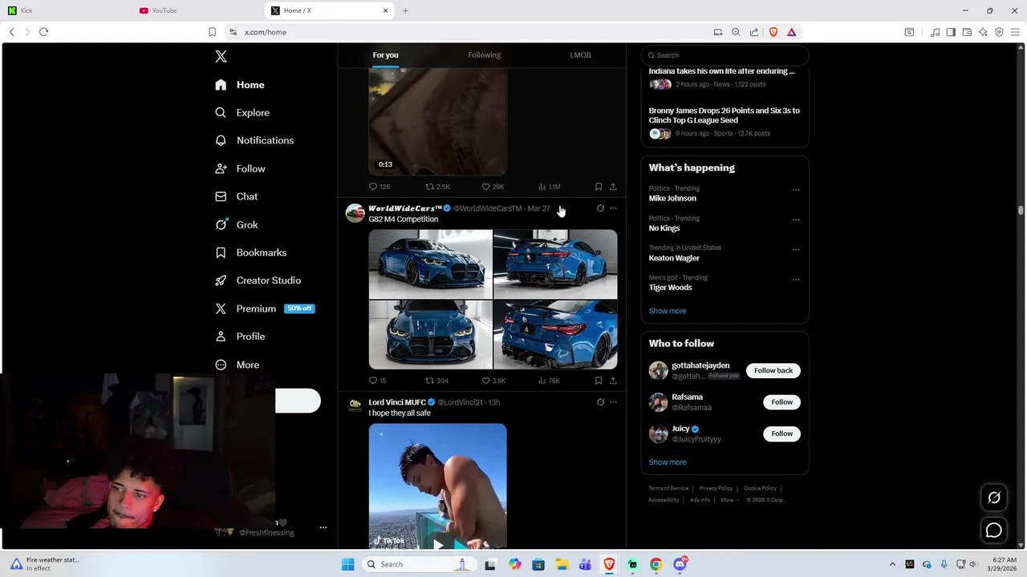
Task: Open more menu on WorldWideCars post
Action: coord(613,208)
